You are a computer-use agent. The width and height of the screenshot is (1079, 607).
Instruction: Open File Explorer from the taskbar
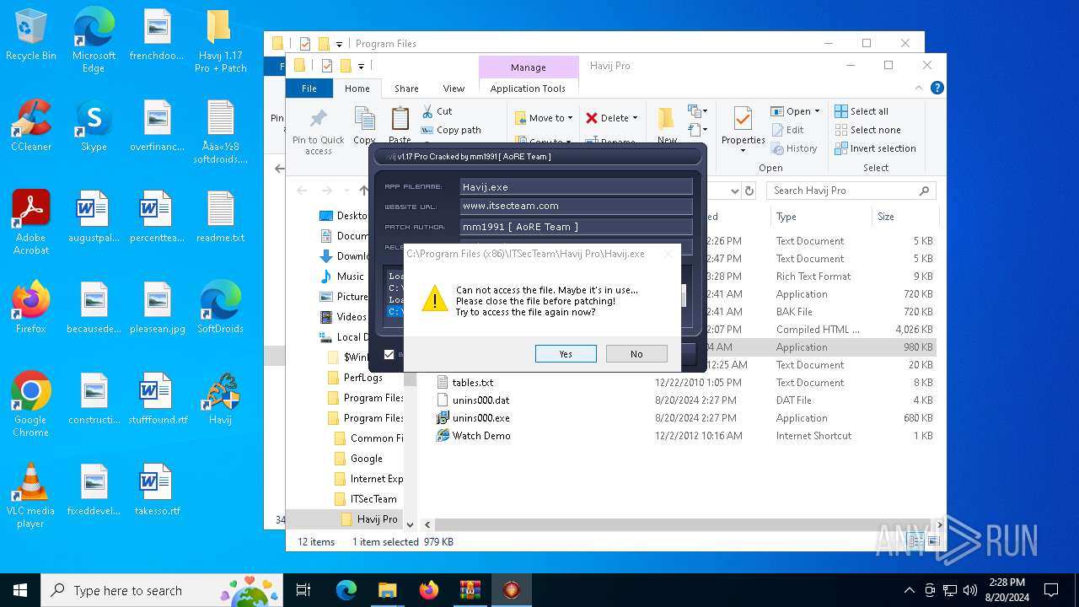[x=387, y=590]
